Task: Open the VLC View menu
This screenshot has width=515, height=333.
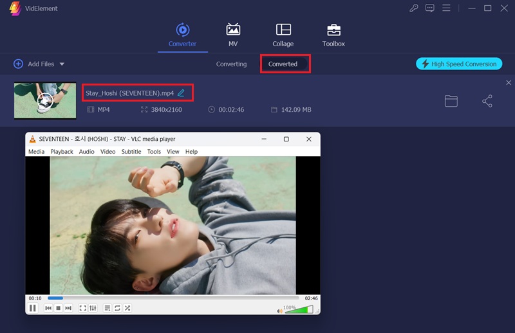Action: tap(173, 152)
